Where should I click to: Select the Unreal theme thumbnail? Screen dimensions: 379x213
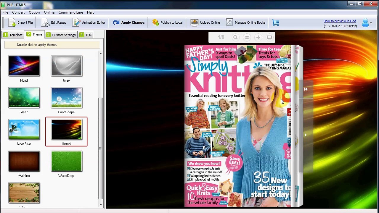point(66,129)
